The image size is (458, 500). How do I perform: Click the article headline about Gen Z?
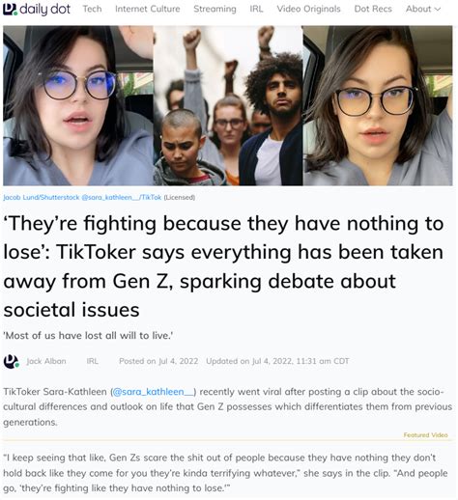pos(223,266)
